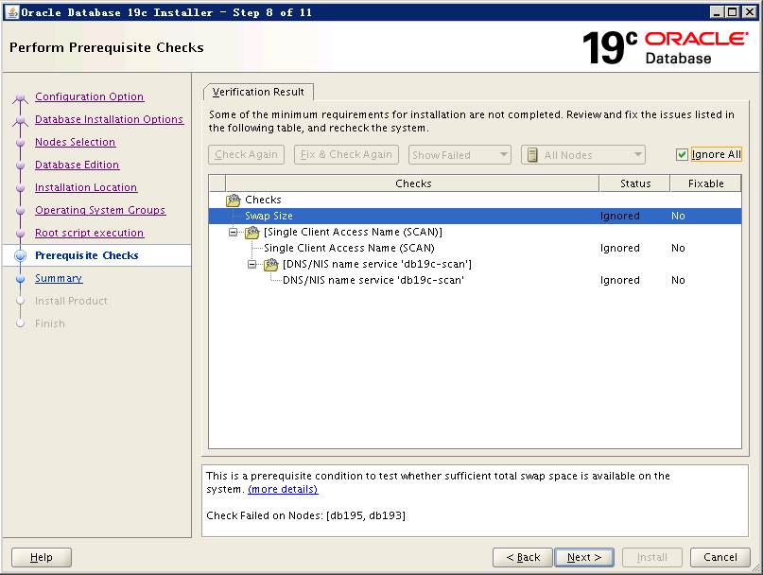The width and height of the screenshot is (763, 575).
Task: Click 'Check Failed on Nodes: [db195, db193]' text
Action: coord(305,515)
